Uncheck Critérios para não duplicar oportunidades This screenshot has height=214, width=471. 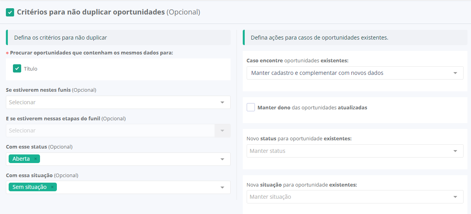point(10,13)
